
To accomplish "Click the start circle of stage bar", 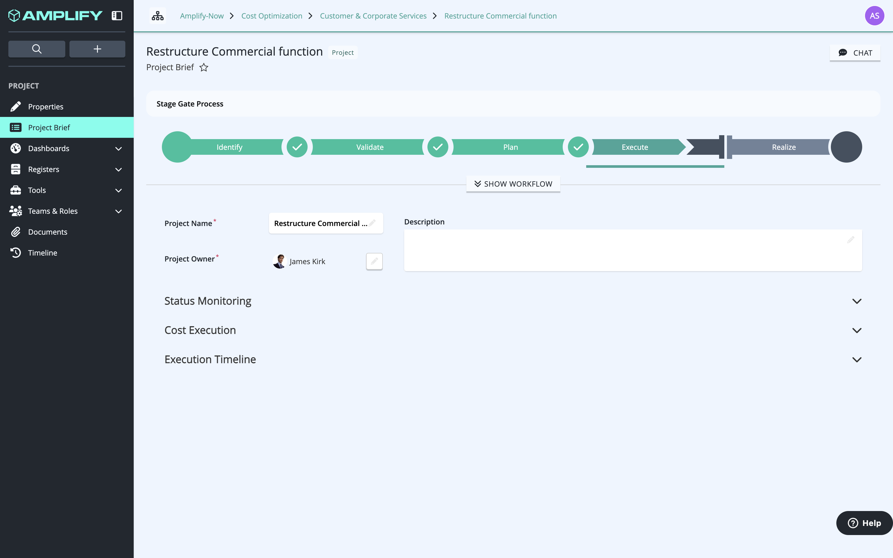I will tap(177, 147).
